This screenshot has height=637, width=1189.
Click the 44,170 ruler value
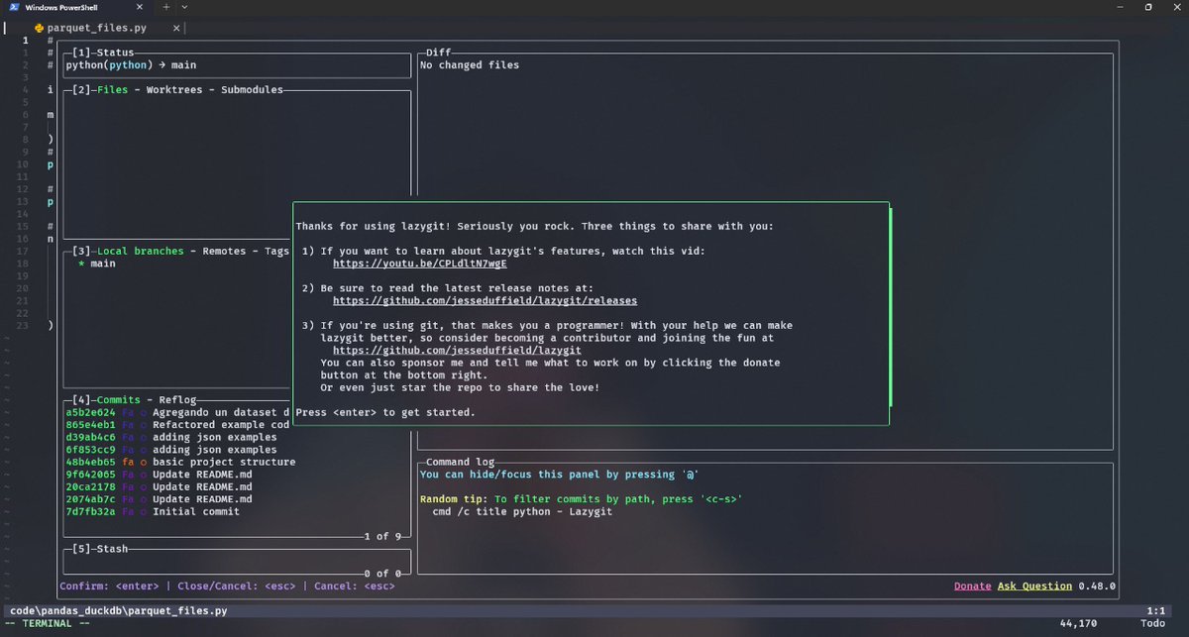[1079, 623]
